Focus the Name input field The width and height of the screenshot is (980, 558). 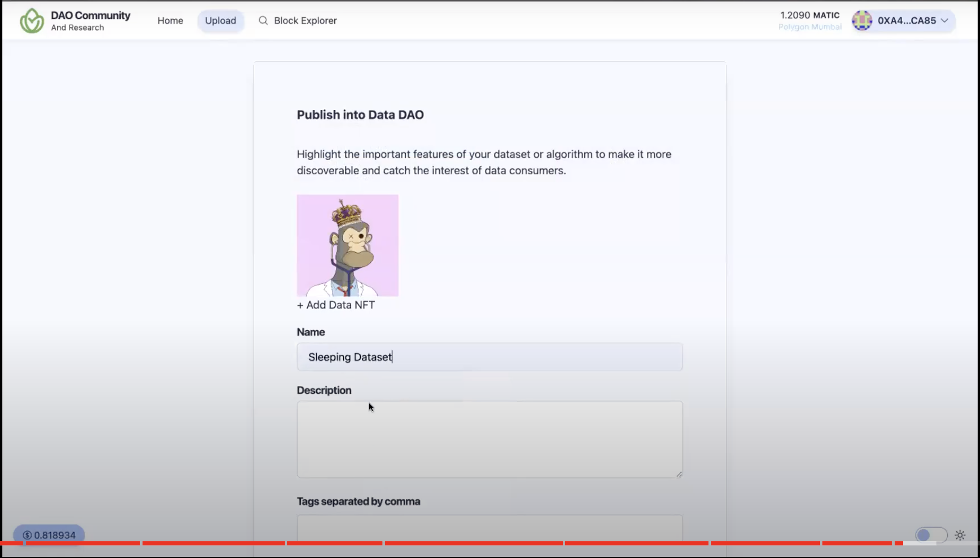pos(489,357)
